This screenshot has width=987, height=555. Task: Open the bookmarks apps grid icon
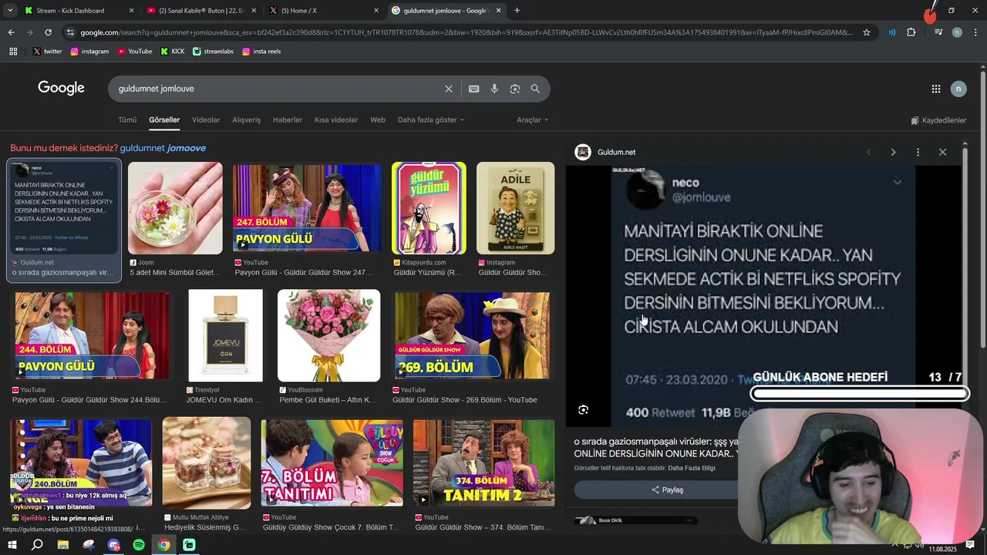12,52
